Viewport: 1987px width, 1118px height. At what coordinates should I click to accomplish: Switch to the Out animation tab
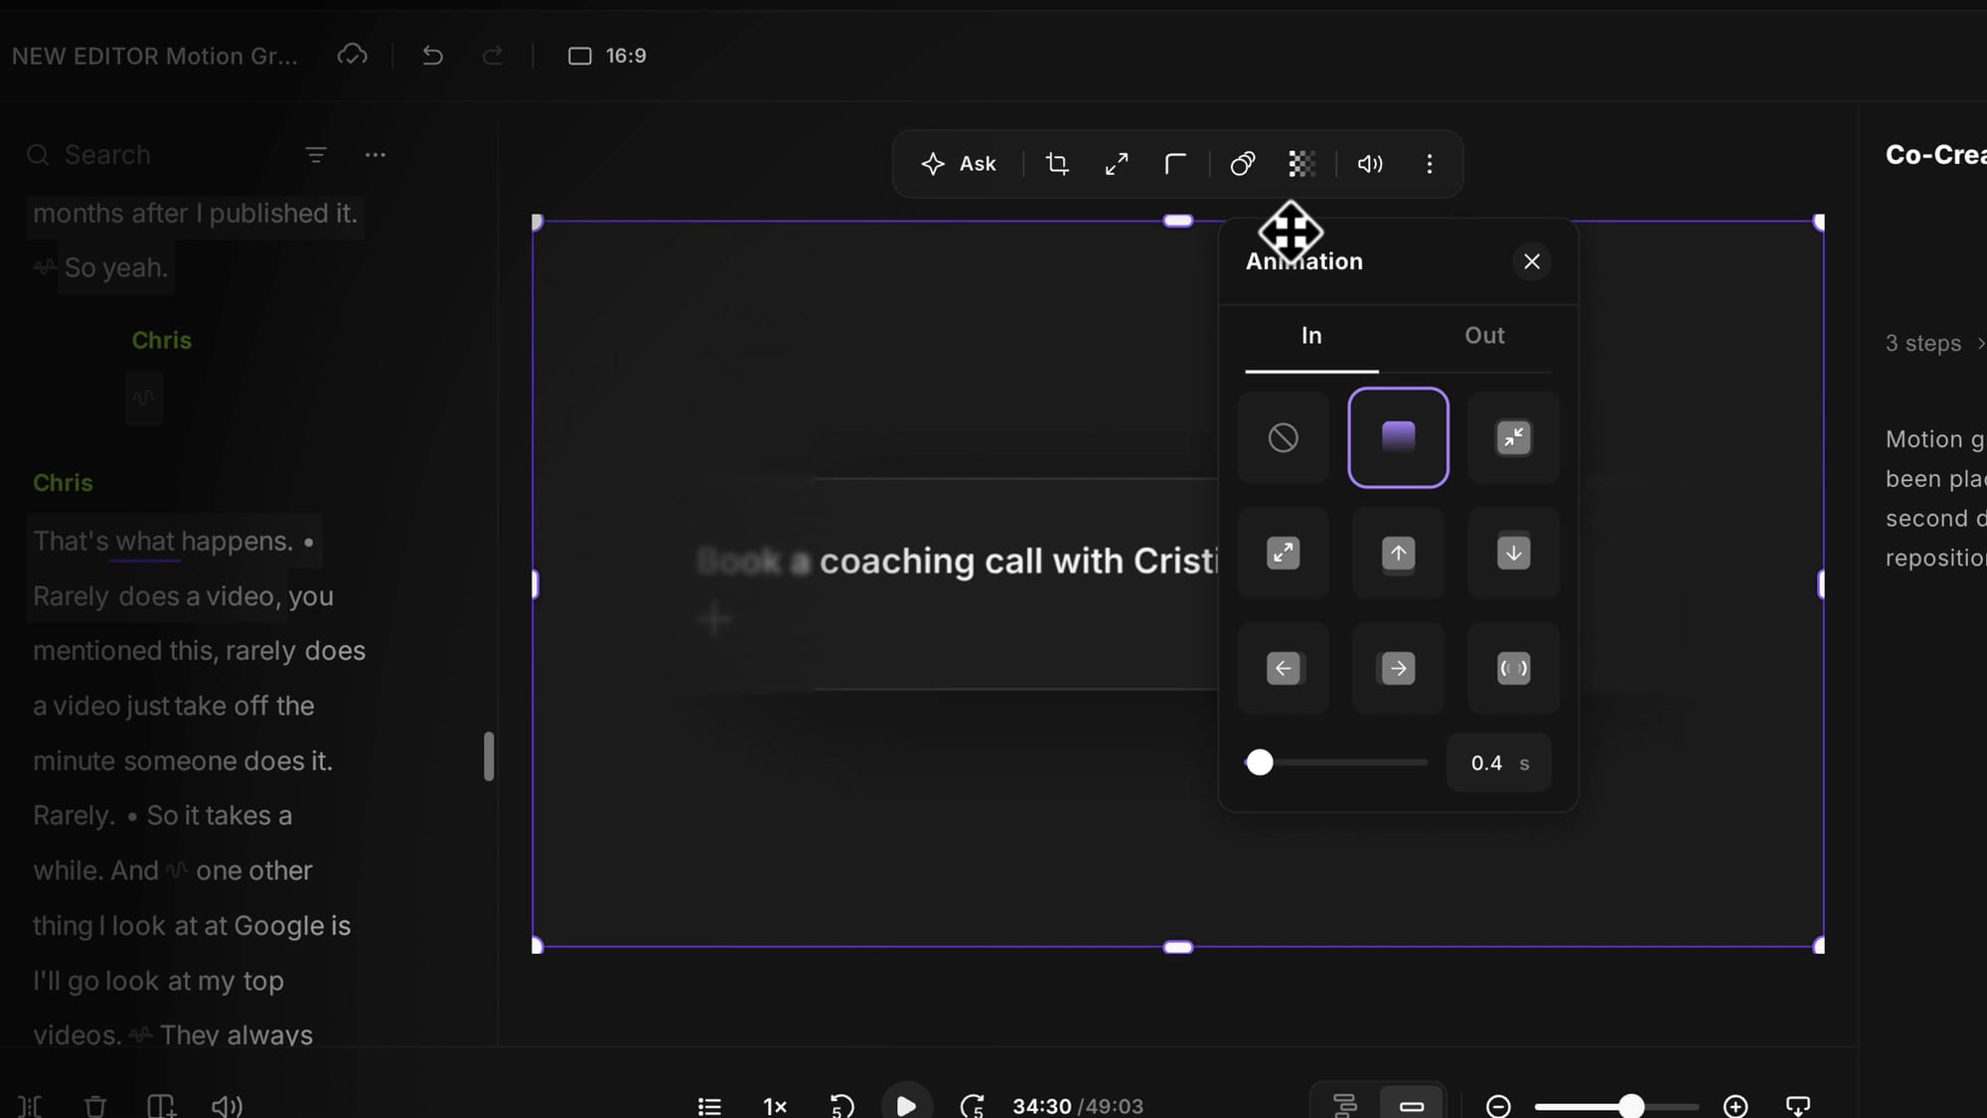(x=1484, y=336)
